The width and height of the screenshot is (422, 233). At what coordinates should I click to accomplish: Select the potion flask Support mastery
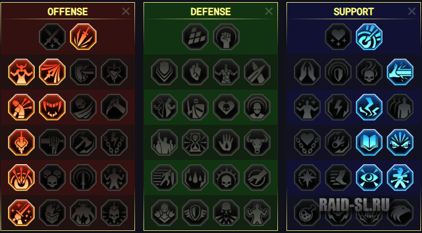pyautogui.click(x=307, y=213)
